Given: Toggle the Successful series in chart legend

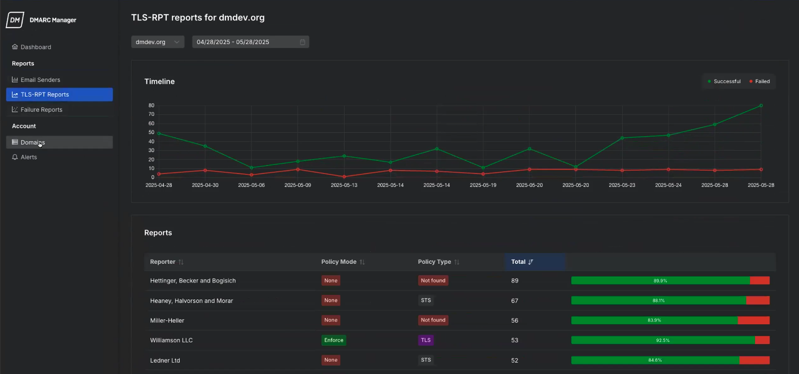Looking at the screenshot, I should click(724, 81).
